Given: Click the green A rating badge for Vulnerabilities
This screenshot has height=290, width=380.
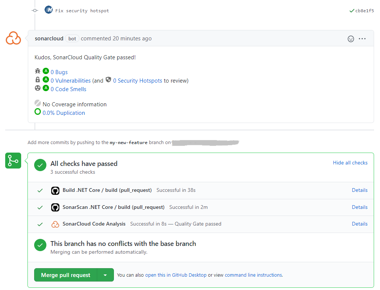Looking at the screenshot, I should click(x=46, y=80).
